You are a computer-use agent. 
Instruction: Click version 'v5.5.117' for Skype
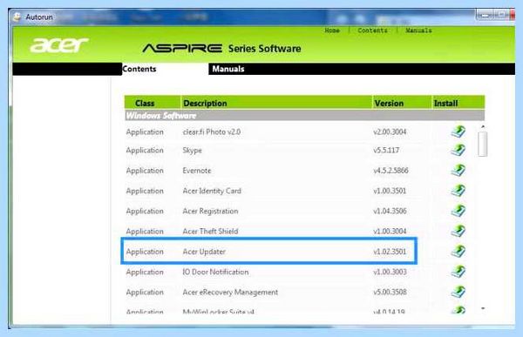(x=386, y=151)
